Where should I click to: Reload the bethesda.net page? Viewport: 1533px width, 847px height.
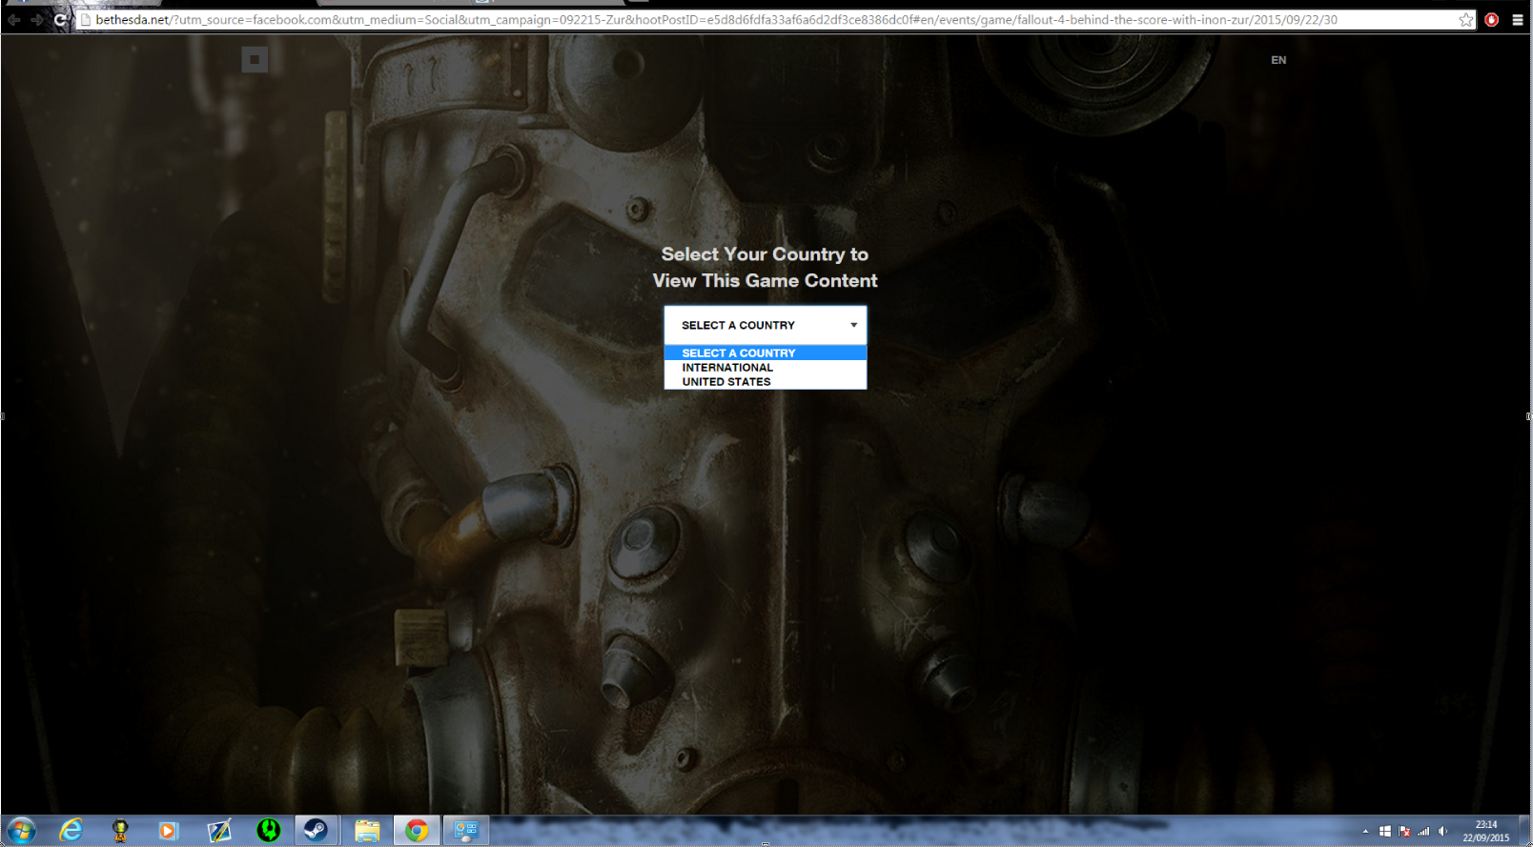(60, 19)
